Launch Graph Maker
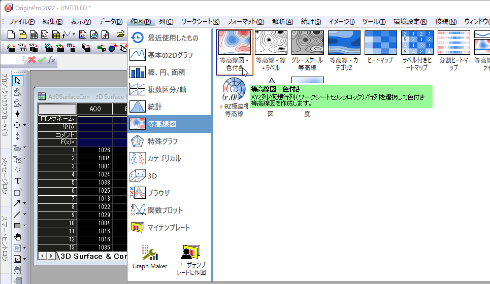The image size is (490, 284). tap(150, 257)
